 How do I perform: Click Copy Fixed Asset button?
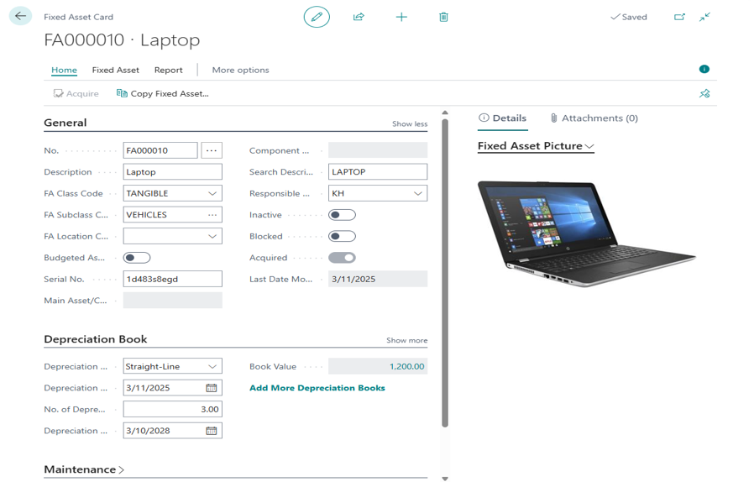click(163, 93)
